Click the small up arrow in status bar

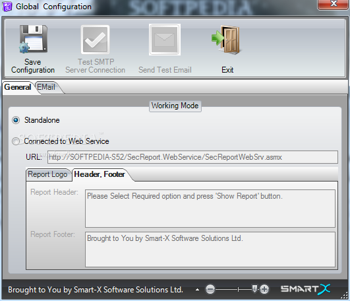[x=197, y=290]
